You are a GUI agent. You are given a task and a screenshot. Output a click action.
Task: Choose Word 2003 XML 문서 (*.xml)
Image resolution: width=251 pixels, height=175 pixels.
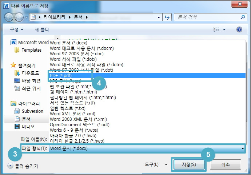pos(147,119)
